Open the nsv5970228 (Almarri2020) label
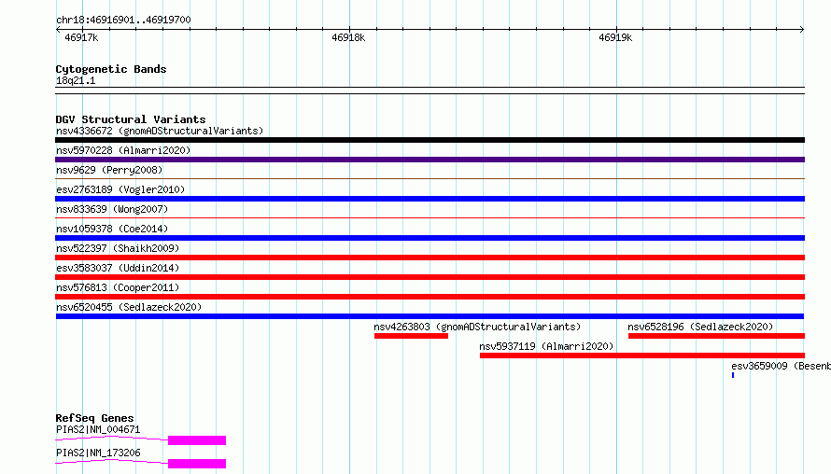The height and width of the screenshot is (474, 831). tap(123, 150)
